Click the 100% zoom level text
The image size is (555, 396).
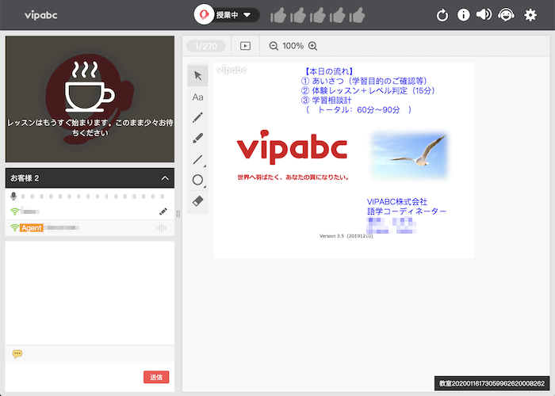pyautogui.click(x=293, y=46)
